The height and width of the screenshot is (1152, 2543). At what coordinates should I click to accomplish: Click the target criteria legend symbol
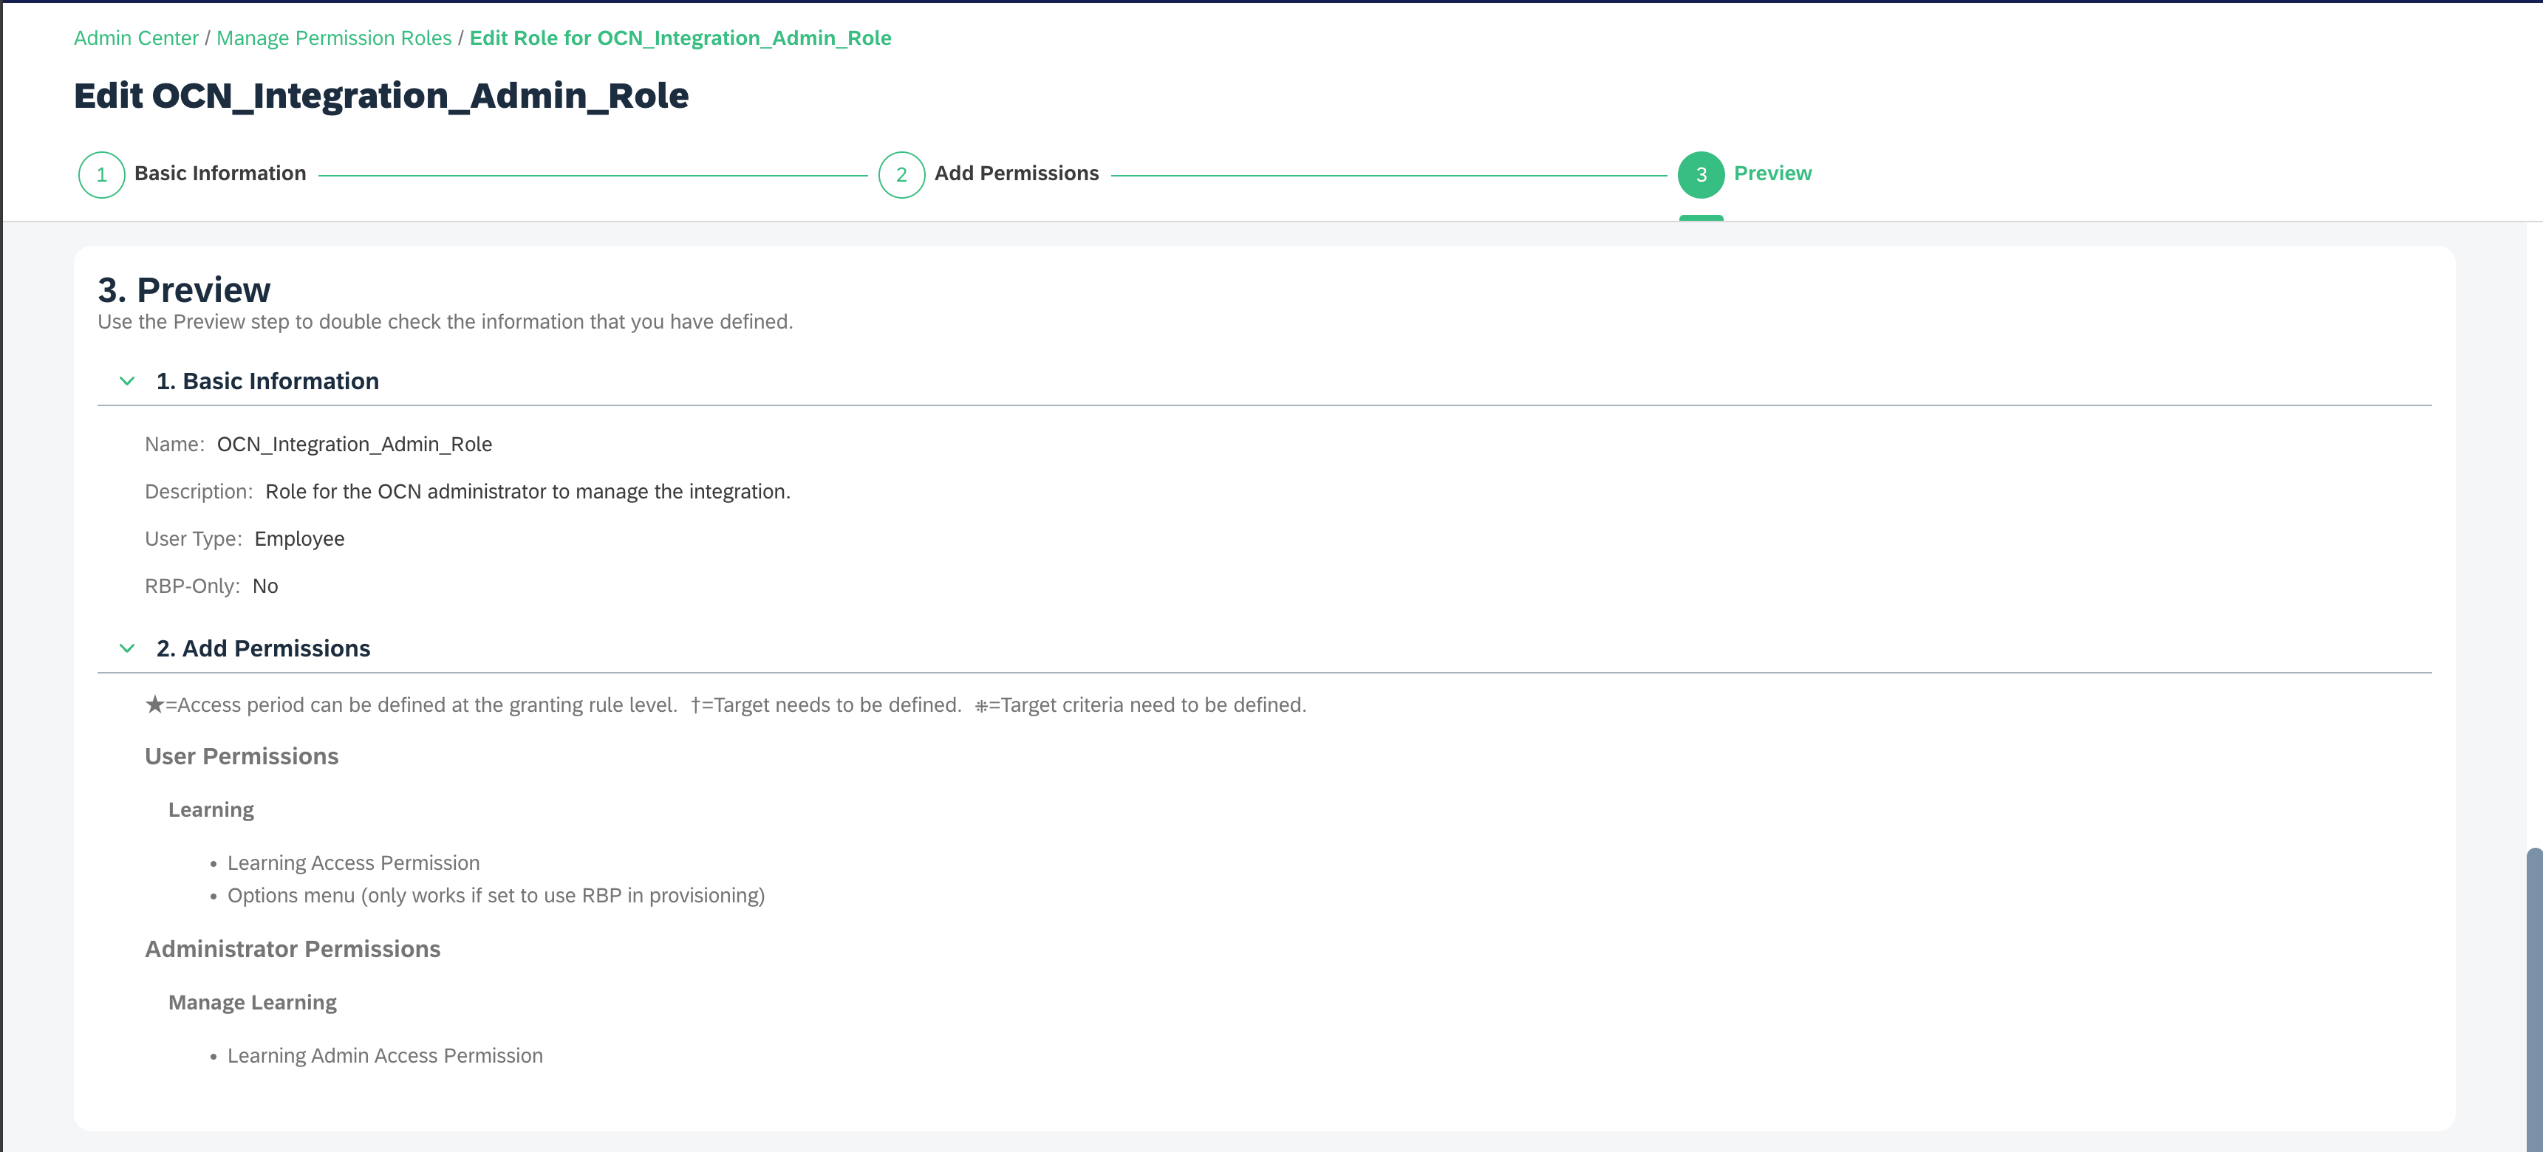tap(980, 706)
